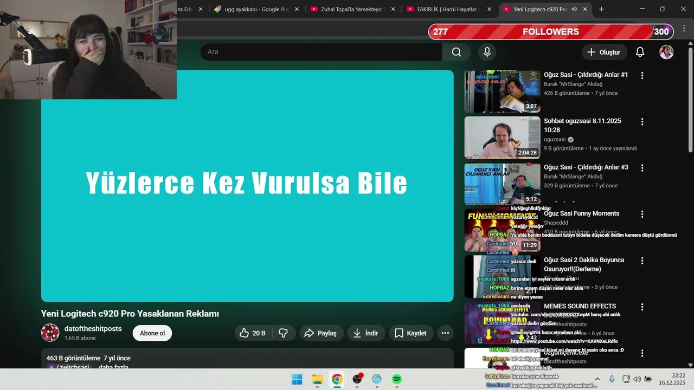Screen dimensions: 694x390
Task: Like the video with thumbs up 20 B
Action: coord(253,333)
